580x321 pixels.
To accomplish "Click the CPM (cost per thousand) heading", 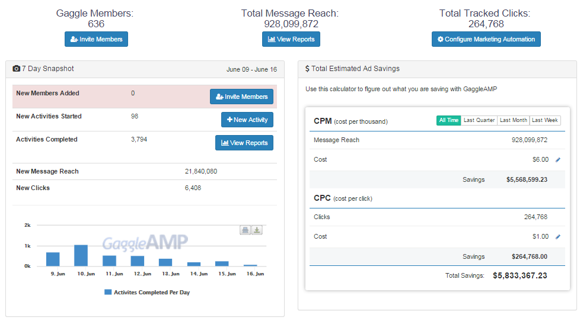I will click(x=350, y=121).
